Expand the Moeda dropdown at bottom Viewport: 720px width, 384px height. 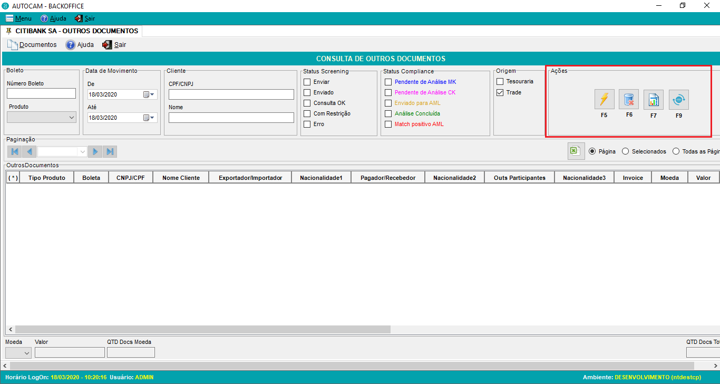click(x=27, y=353)
